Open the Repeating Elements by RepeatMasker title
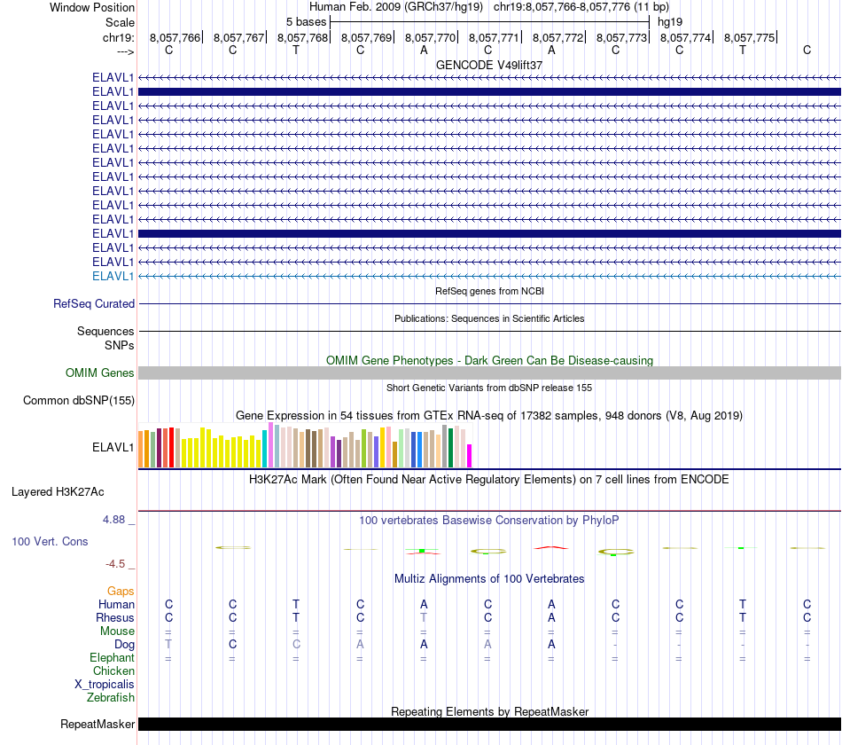842x745 pixels. pos(489,711)
